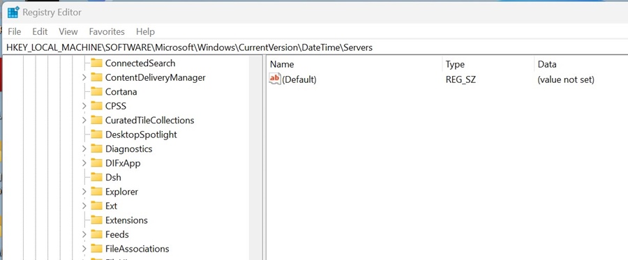Select the FileAssociations key label

[137, 249]
